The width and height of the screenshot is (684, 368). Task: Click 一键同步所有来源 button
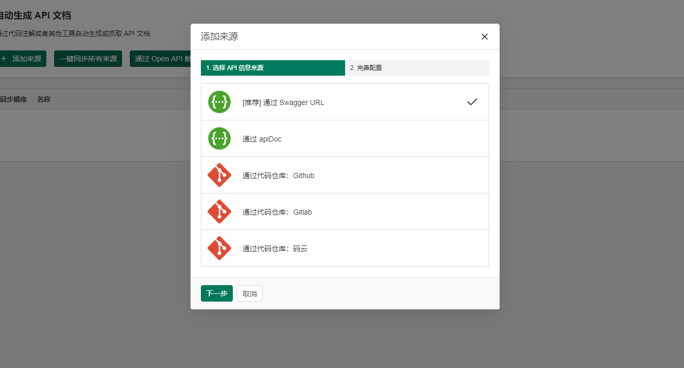(x=88, y=59)
